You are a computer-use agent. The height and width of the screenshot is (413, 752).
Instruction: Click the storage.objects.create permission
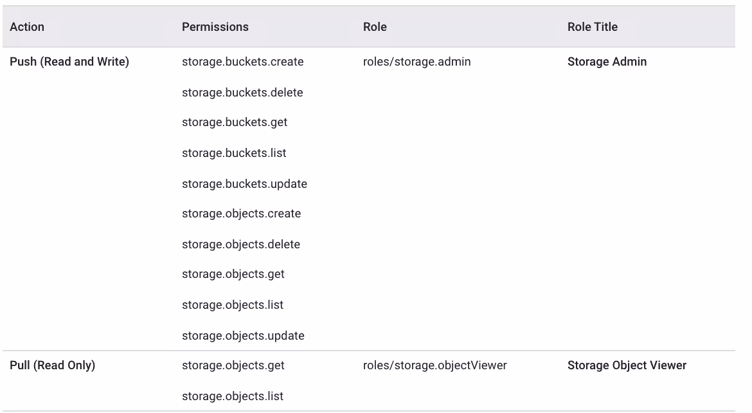[x=241, y=214]
